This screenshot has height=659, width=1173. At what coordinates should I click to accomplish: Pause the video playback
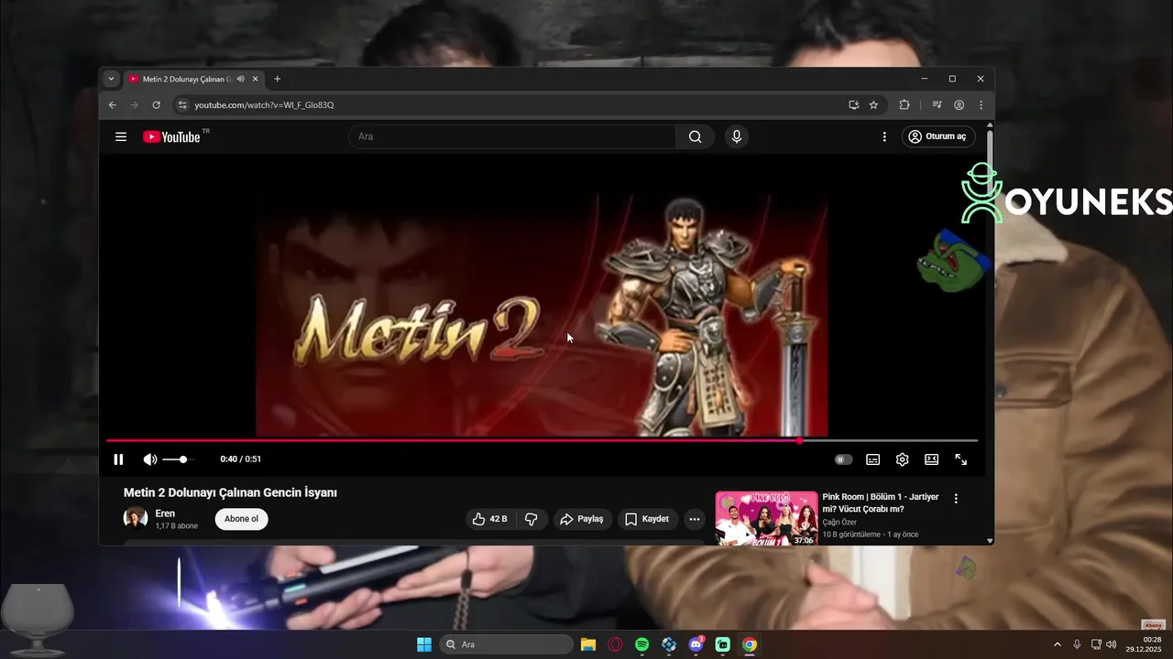[x=118, y=459]
